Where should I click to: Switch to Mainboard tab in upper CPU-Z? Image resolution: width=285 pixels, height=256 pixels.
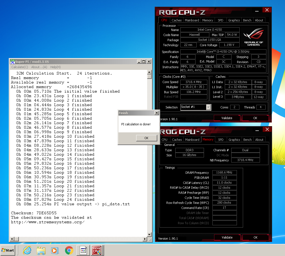point(192,20)
